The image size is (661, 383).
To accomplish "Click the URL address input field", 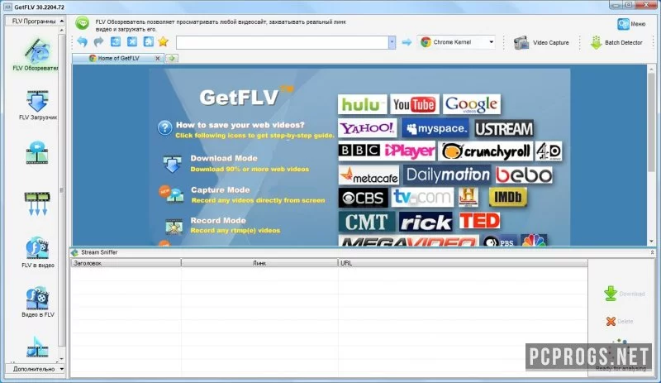I will (283, 42).
